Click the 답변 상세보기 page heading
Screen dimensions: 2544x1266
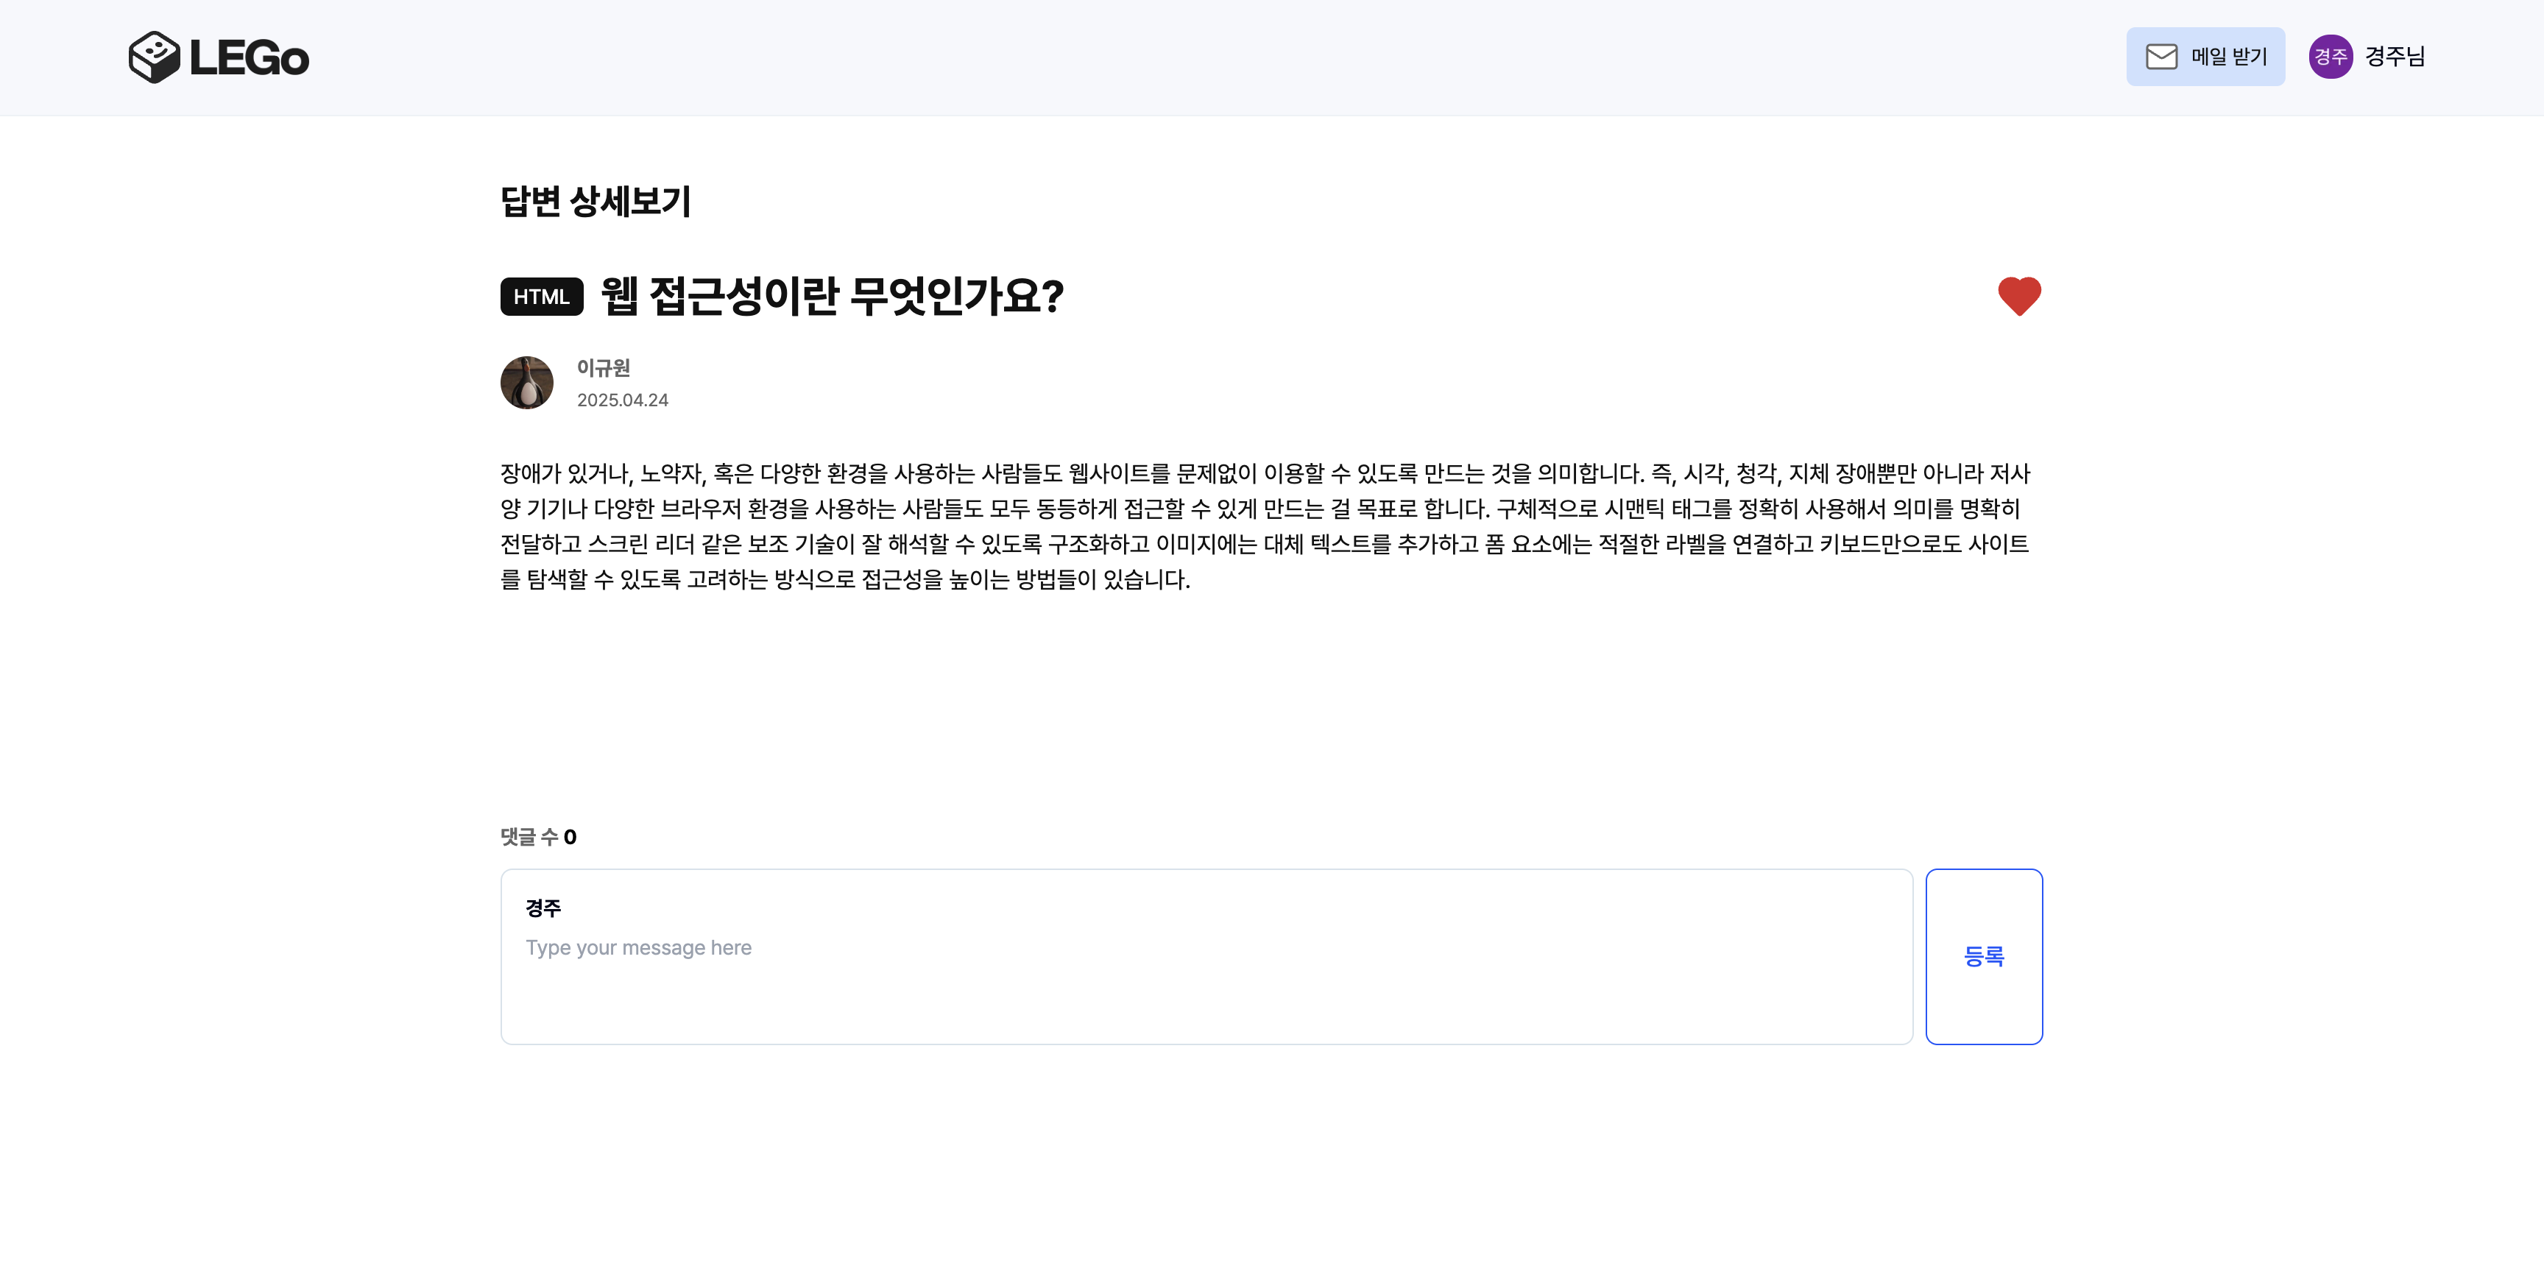coord(596,202)
